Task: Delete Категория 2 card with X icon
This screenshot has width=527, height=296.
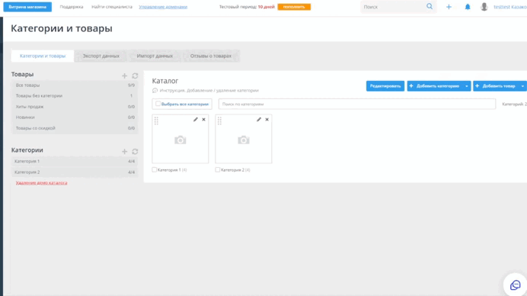Action: [267, 120]
